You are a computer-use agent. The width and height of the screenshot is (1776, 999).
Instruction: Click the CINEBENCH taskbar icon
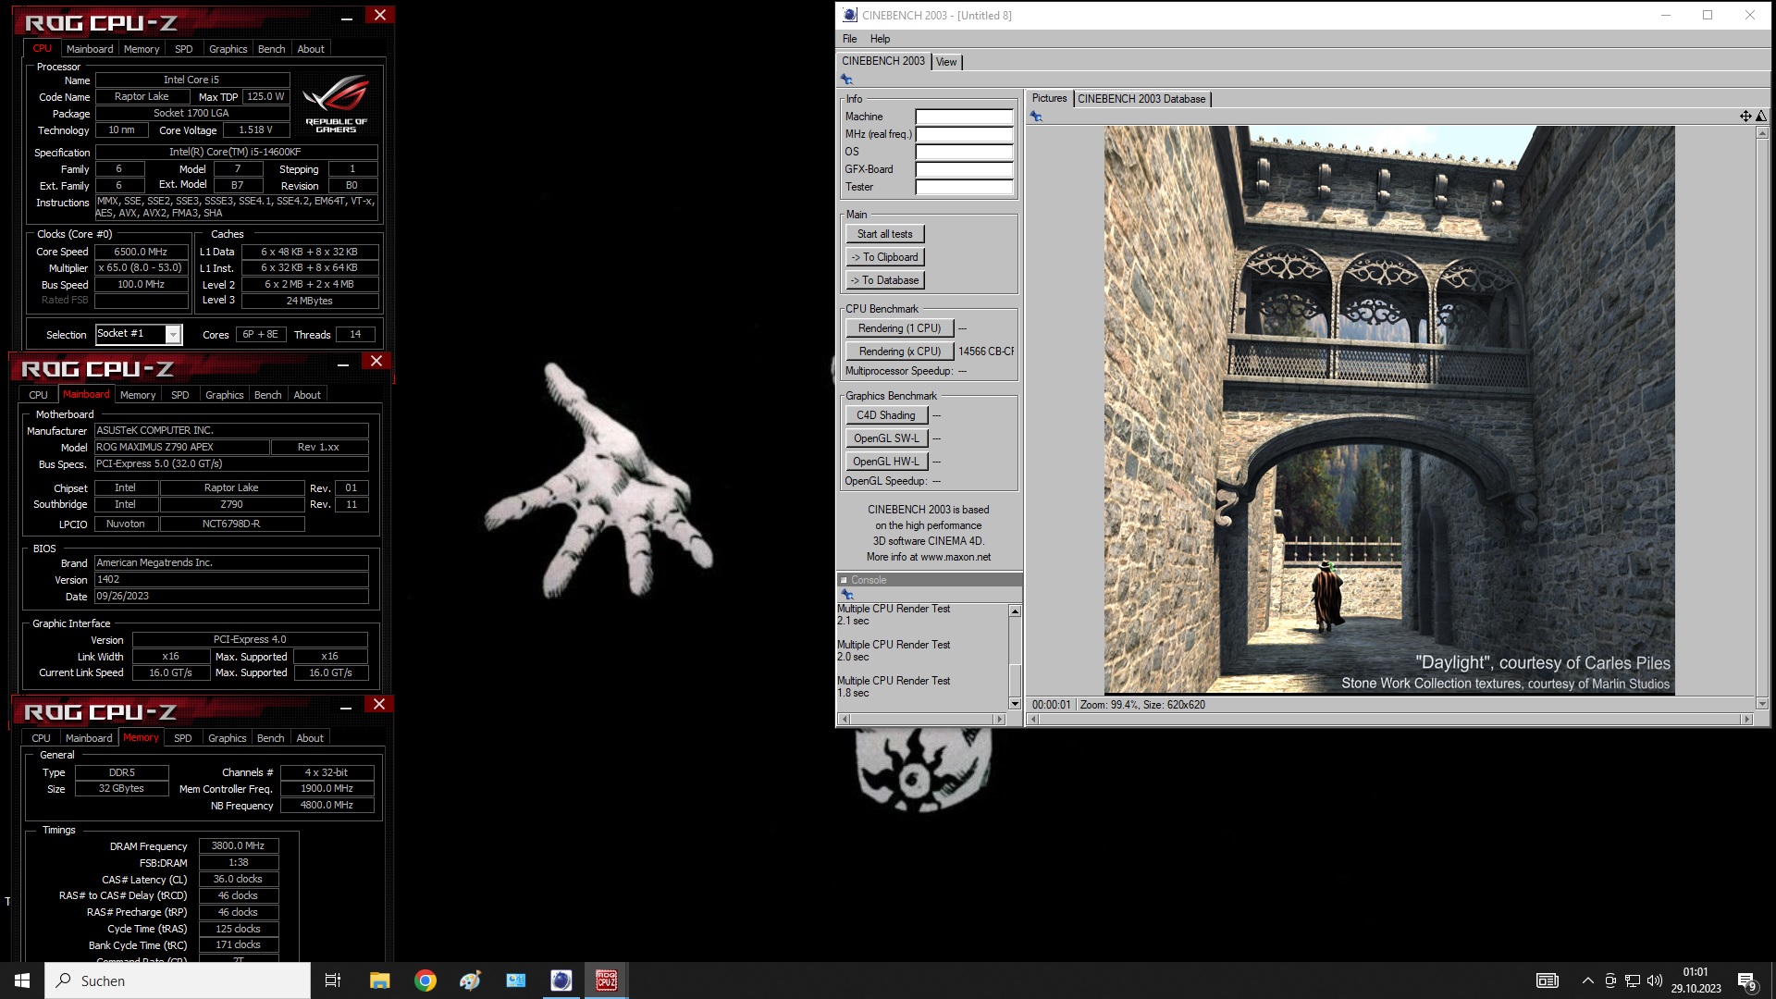[561, 980]
